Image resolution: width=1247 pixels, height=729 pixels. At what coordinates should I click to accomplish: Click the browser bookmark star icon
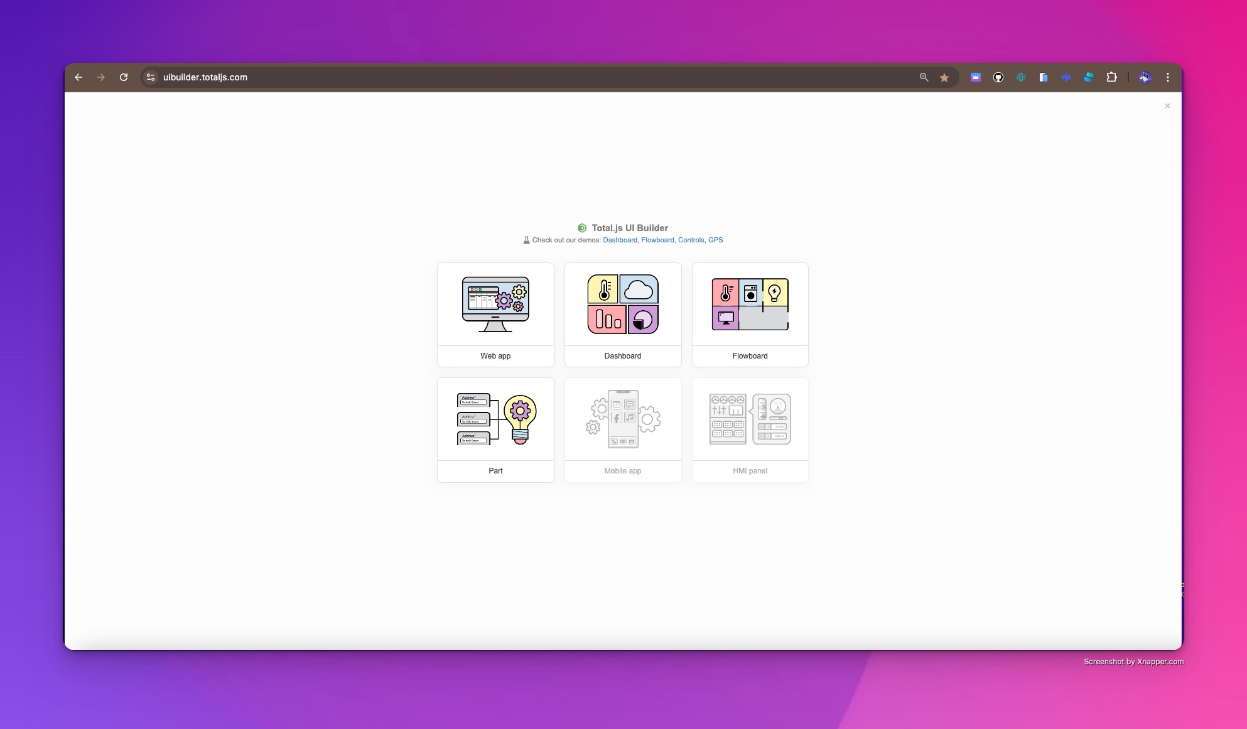click(945, 77)
